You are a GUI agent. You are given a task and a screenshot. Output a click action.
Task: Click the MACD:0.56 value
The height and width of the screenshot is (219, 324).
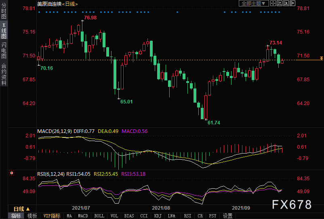[135, 131]
